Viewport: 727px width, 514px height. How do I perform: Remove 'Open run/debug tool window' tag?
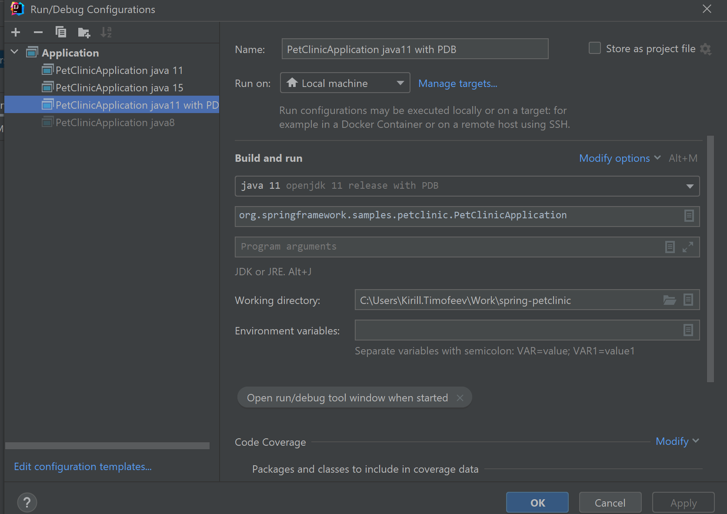coord(460,398)
